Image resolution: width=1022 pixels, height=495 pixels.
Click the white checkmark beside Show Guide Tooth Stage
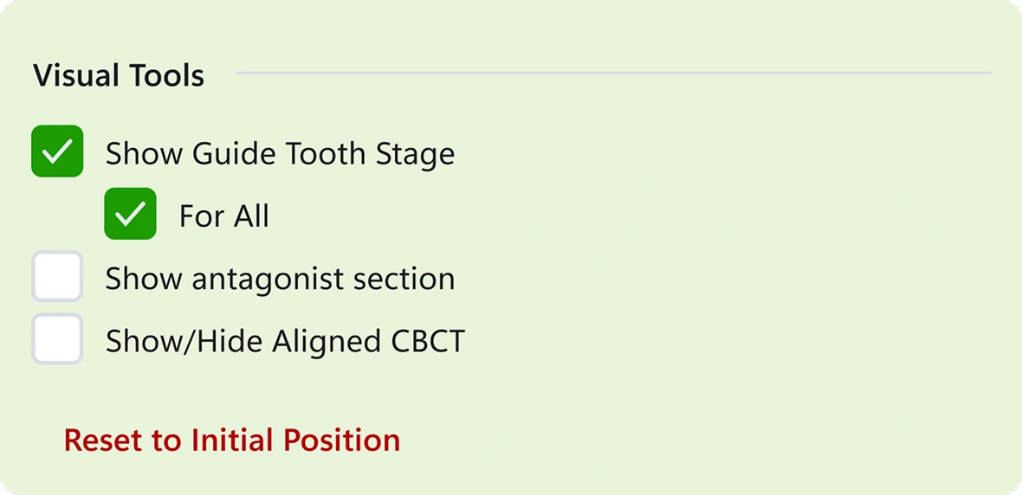pyautogui.click(x=57, y=151)
